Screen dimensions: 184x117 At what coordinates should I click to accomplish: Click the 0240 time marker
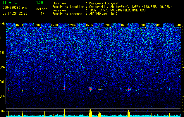click(x=177, y=25)
